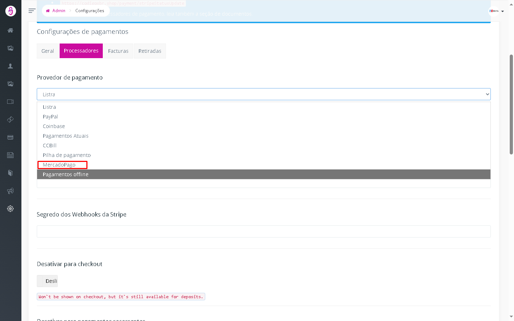Image resolution: width=514 pixels, height=321 pixels.
Task: Toggle the Desativar para checkout switch
Action: click(x=47, y=281)
